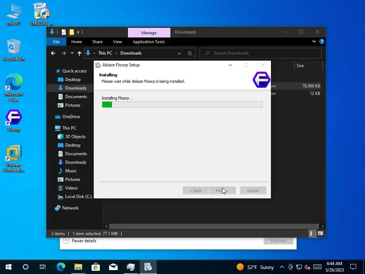Screen dimensions: 365x274
Task: Refresh the Downloads folder view
Action: tap(190, 54)
